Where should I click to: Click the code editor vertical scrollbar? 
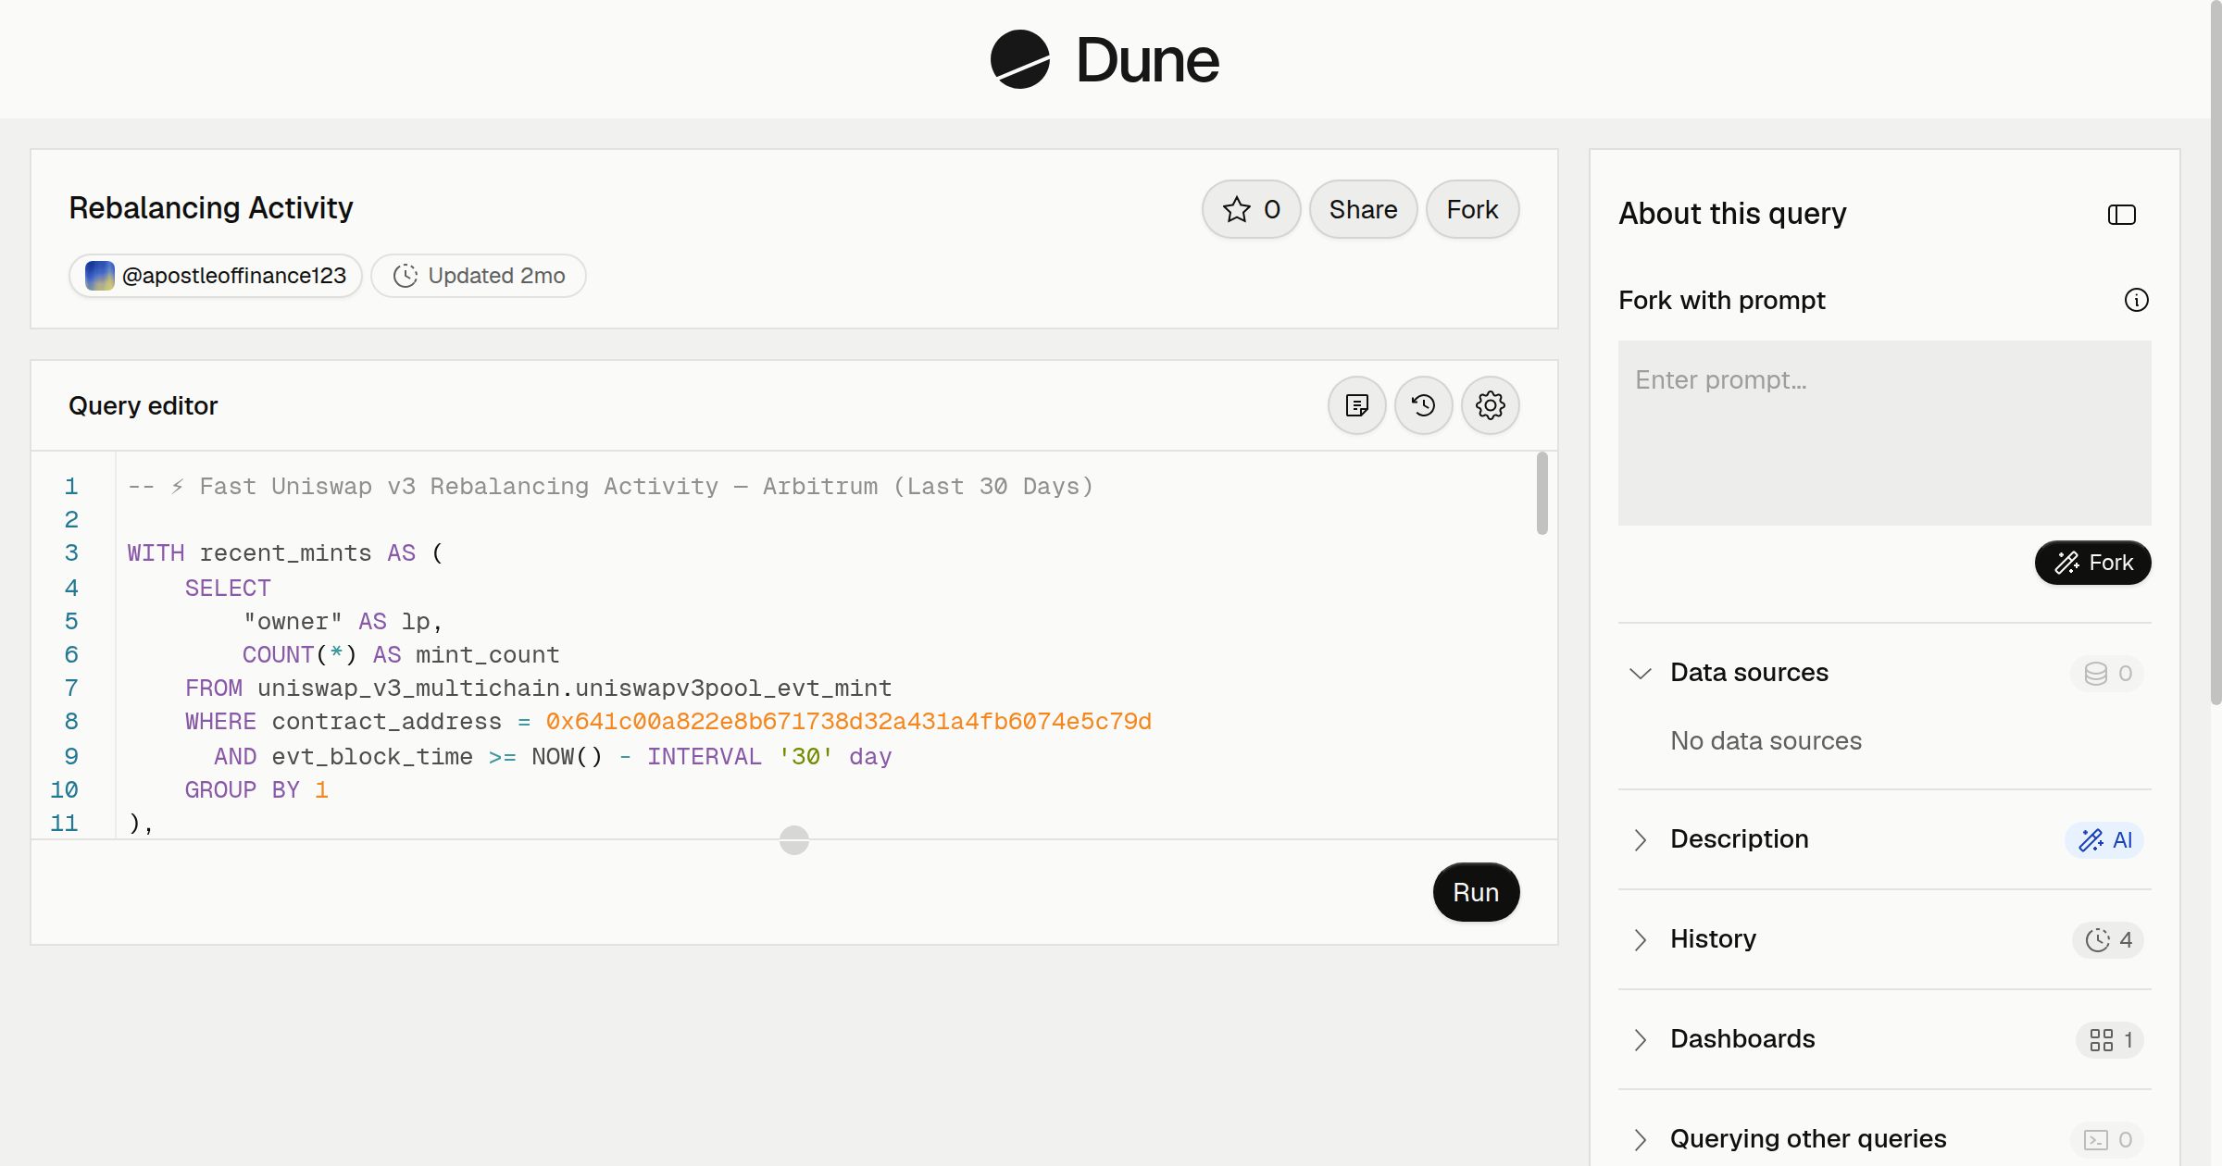tap(1542, 493)
